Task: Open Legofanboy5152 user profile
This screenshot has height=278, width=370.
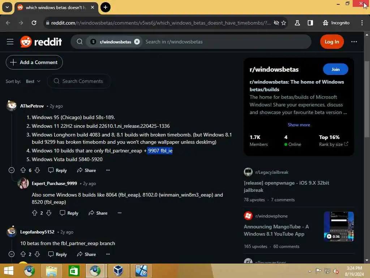Action: click(37, 232)
